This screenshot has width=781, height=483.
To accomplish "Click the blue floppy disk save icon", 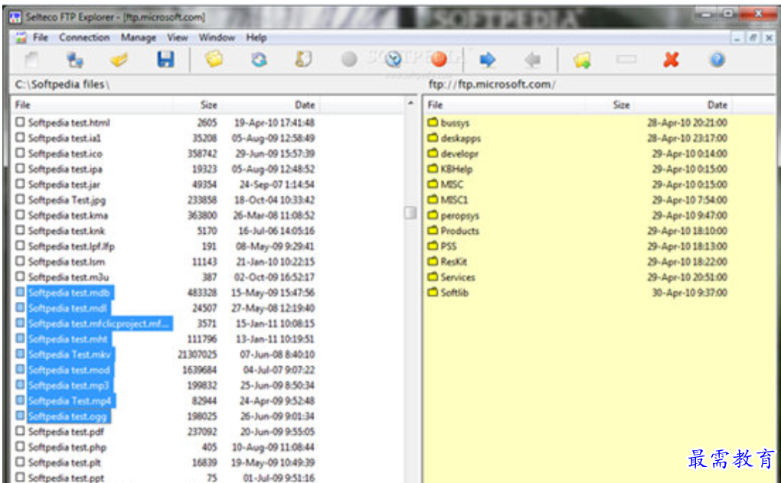I will point(165,60).
